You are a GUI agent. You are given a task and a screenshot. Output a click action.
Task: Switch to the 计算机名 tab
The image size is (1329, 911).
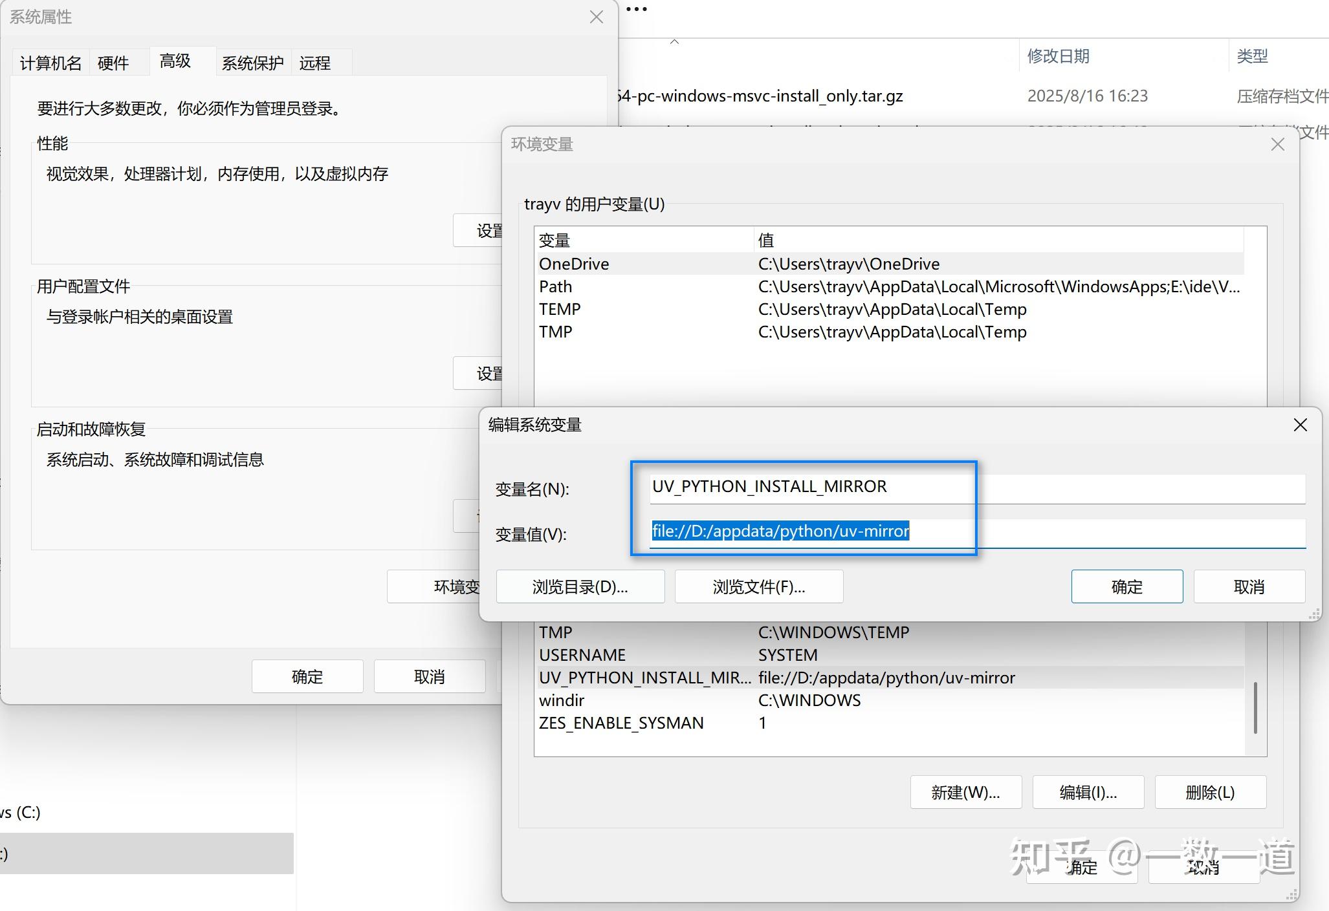pyautogui.click(x=50, y=62)
